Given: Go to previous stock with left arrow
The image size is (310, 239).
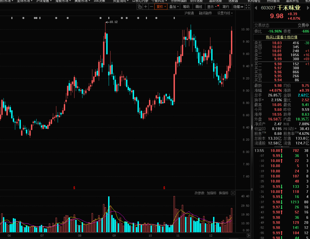Looking at the screenshot, I should (x=255, y=8).
